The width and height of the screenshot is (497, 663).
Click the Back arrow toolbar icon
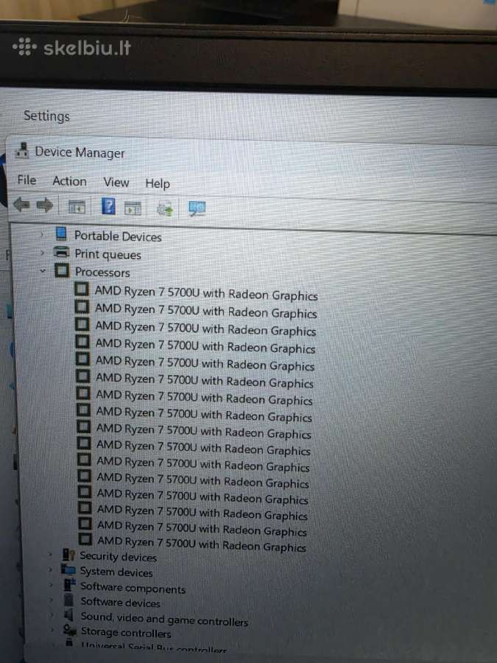(21, 205)
